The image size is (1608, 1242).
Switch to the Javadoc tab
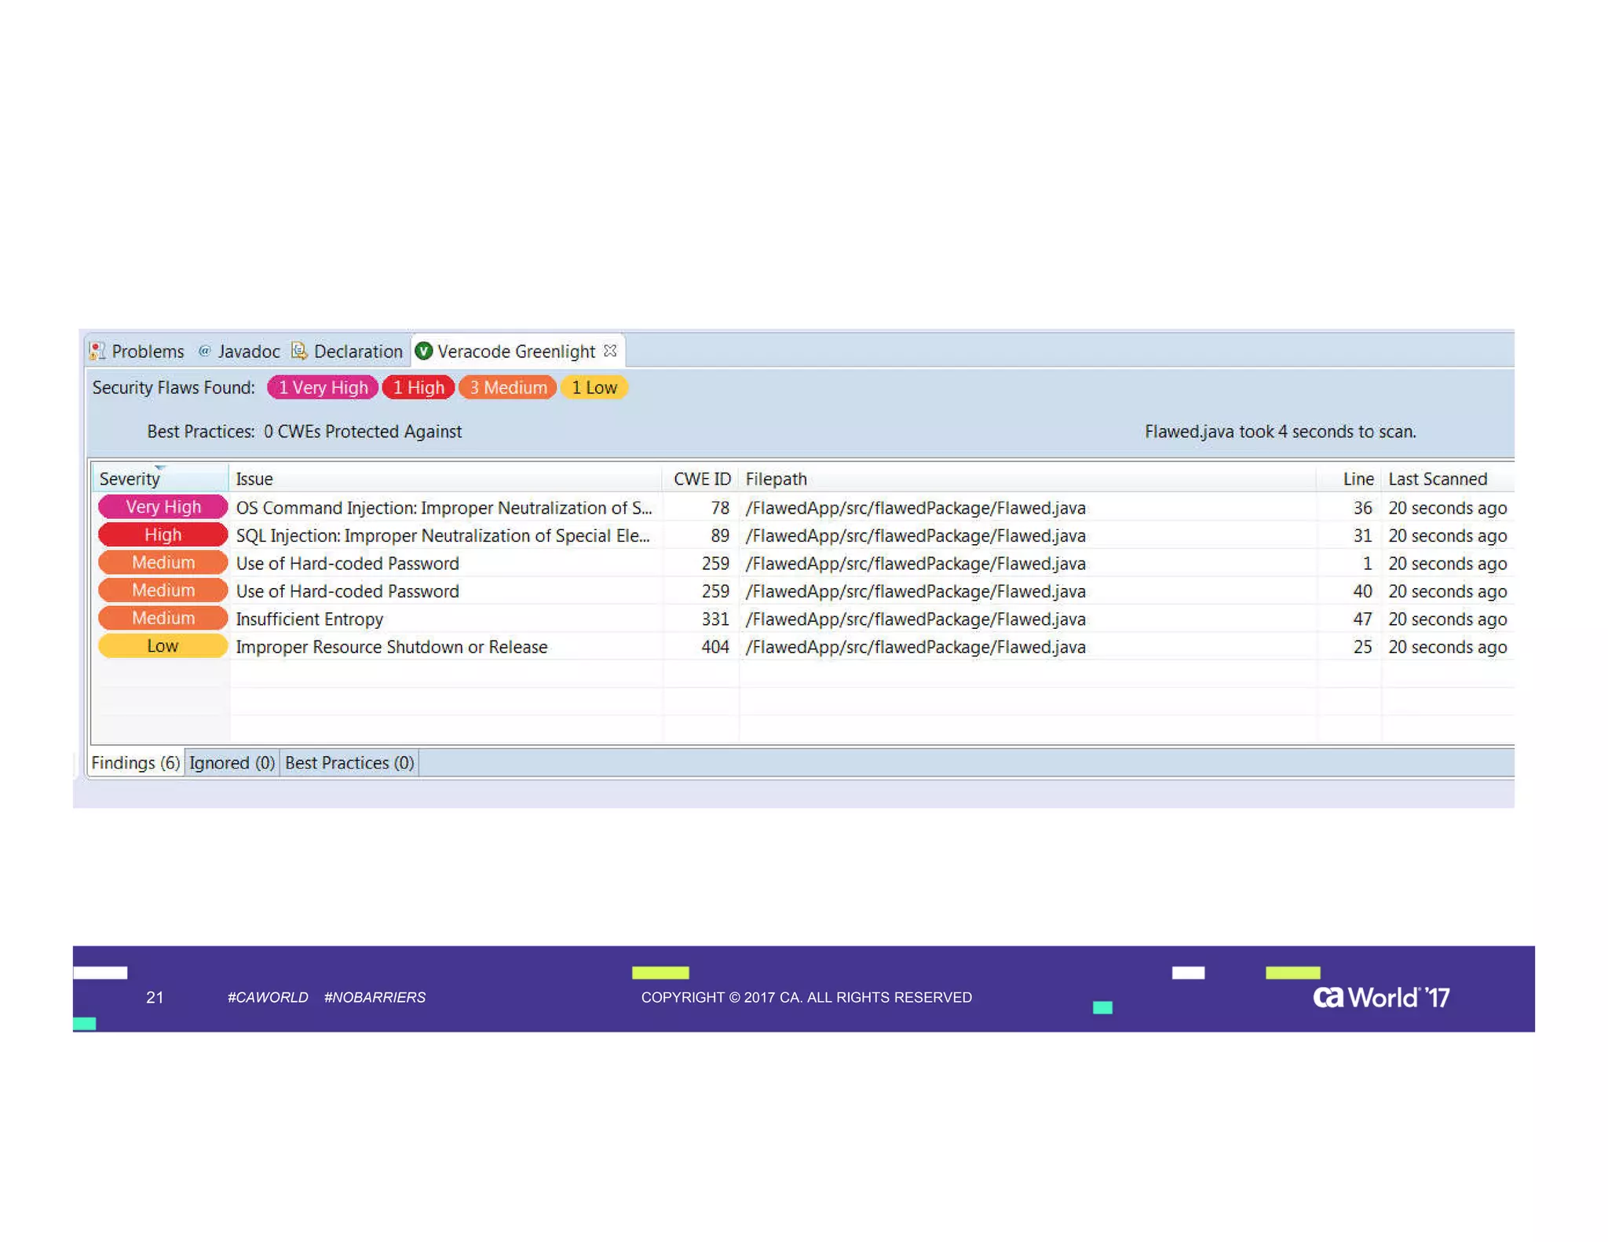(x=248, y=352)
